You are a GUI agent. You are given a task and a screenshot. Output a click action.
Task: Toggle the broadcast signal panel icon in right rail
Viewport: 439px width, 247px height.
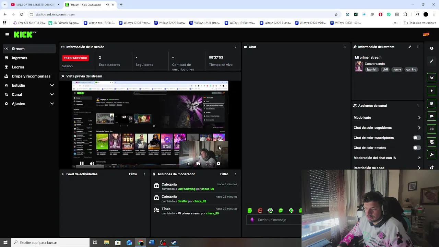tap(432, 129)
